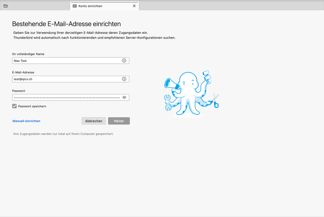Screen dimensions: 324x217
Task: Click the "Bestehende E-Mail-Adresse einrichten" heading
Action: pos(66,24)
